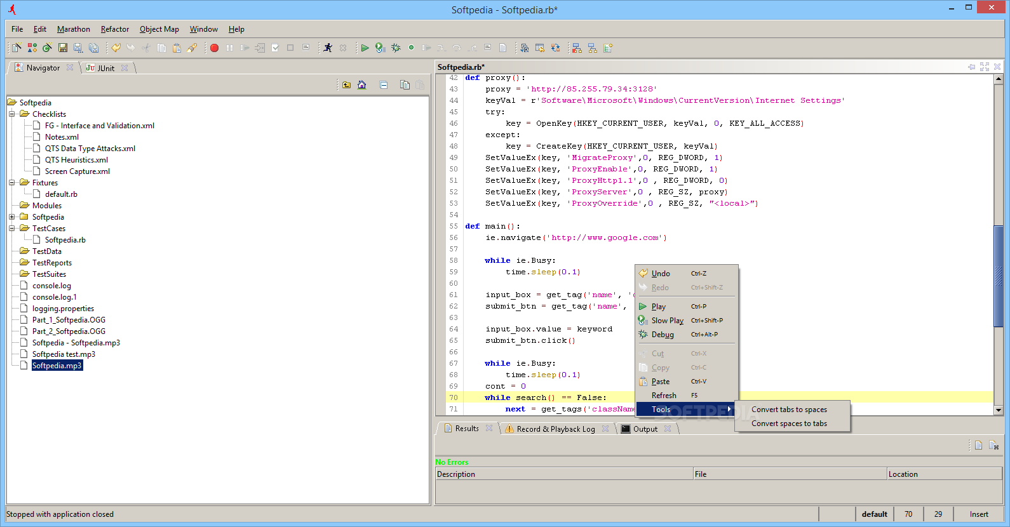Click the Slow Play toolbar icon

click(380, 48)
